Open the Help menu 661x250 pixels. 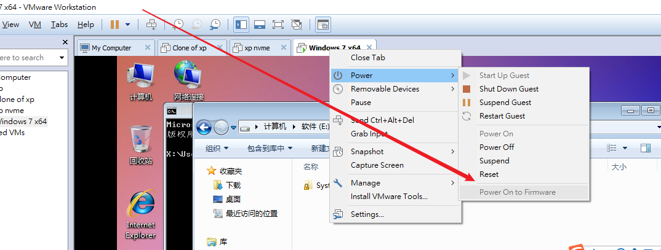pyautogui.click(x=86, y=25)
